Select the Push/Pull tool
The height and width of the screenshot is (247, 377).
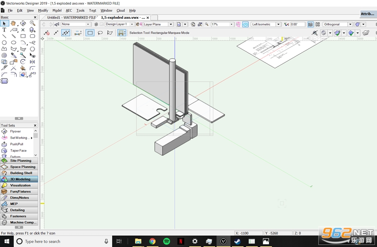pos(17,144)
